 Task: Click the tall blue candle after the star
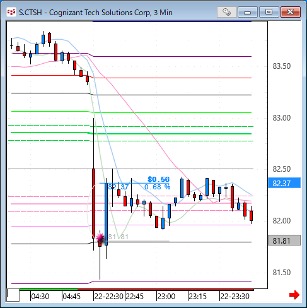coord(107,214)
